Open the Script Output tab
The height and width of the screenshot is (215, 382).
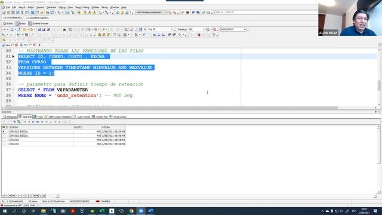pyautogui.click(x=118, y=117)
